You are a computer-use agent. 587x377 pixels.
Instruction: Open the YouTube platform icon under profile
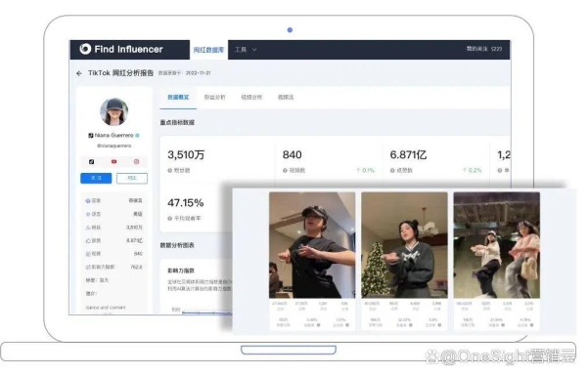[114, 162]
